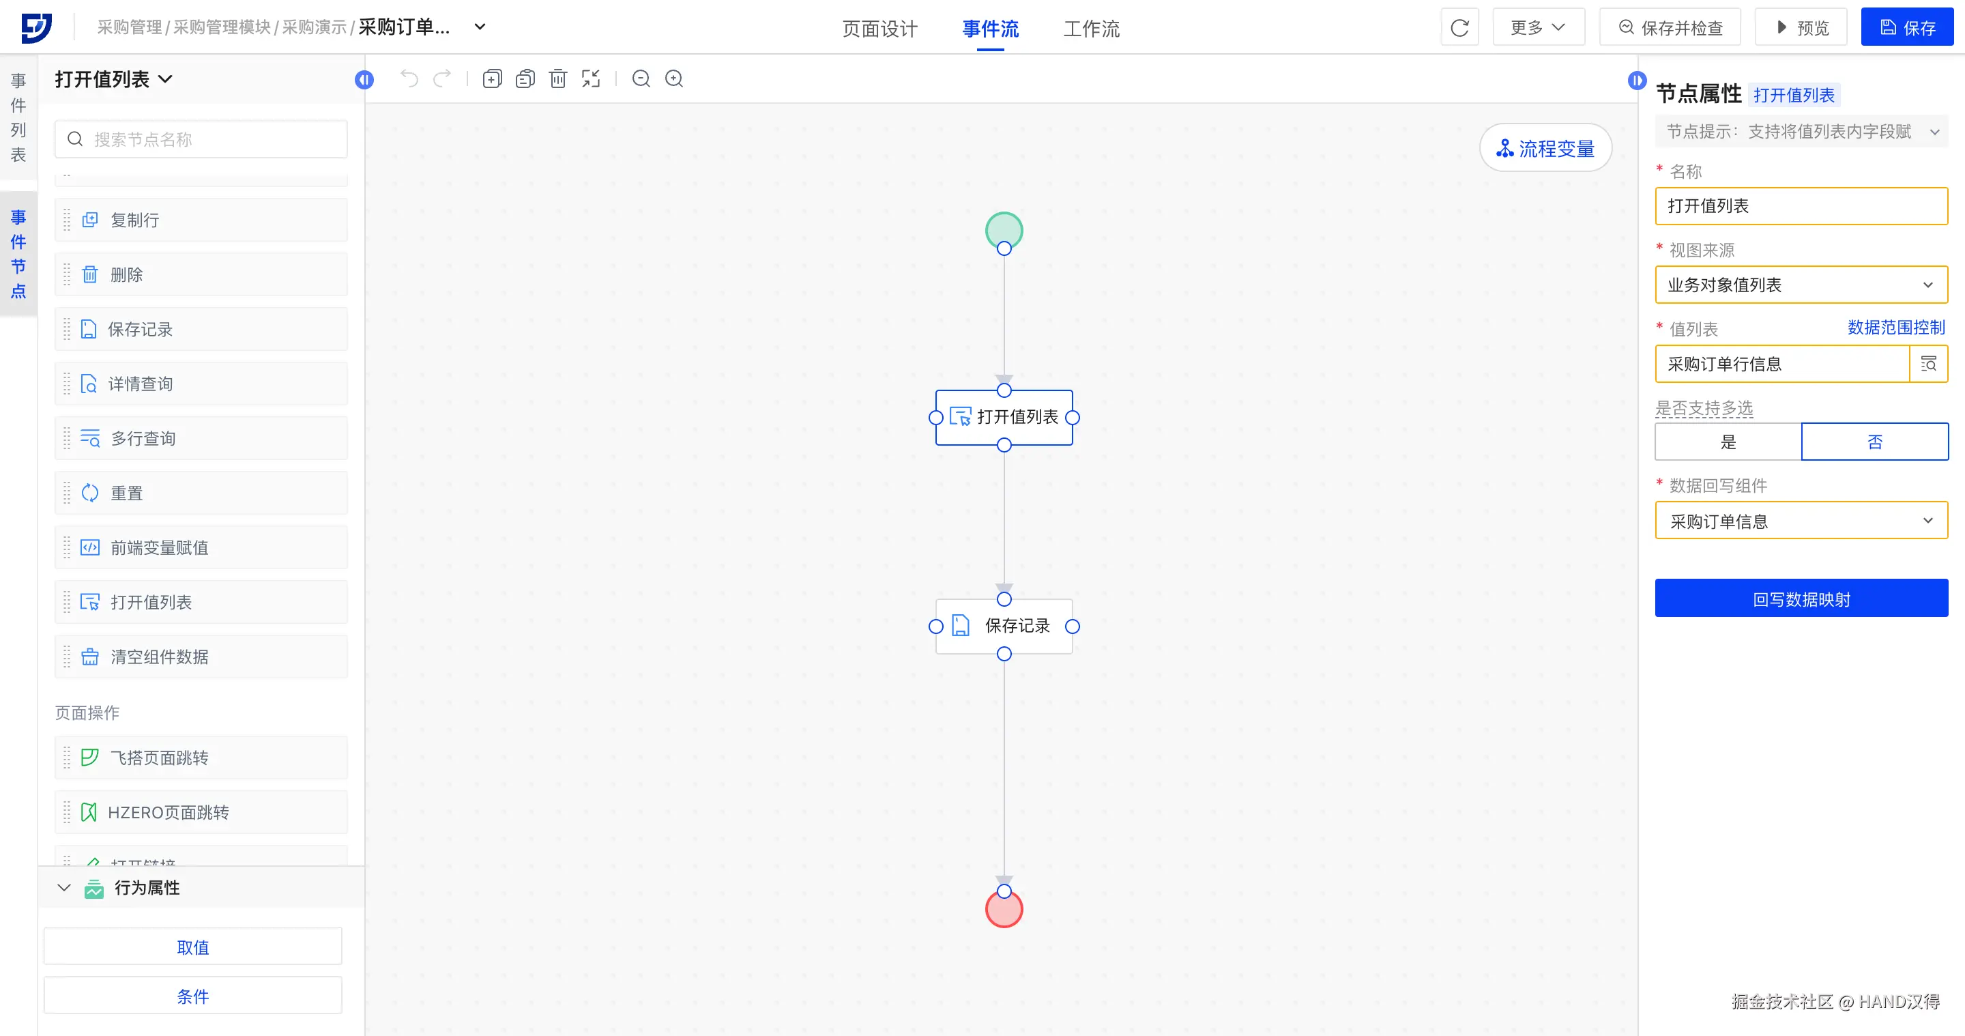Click the 回写数据映射 button
The height and width of the screenshot is (1036, 1965).
click(1801, 599)
